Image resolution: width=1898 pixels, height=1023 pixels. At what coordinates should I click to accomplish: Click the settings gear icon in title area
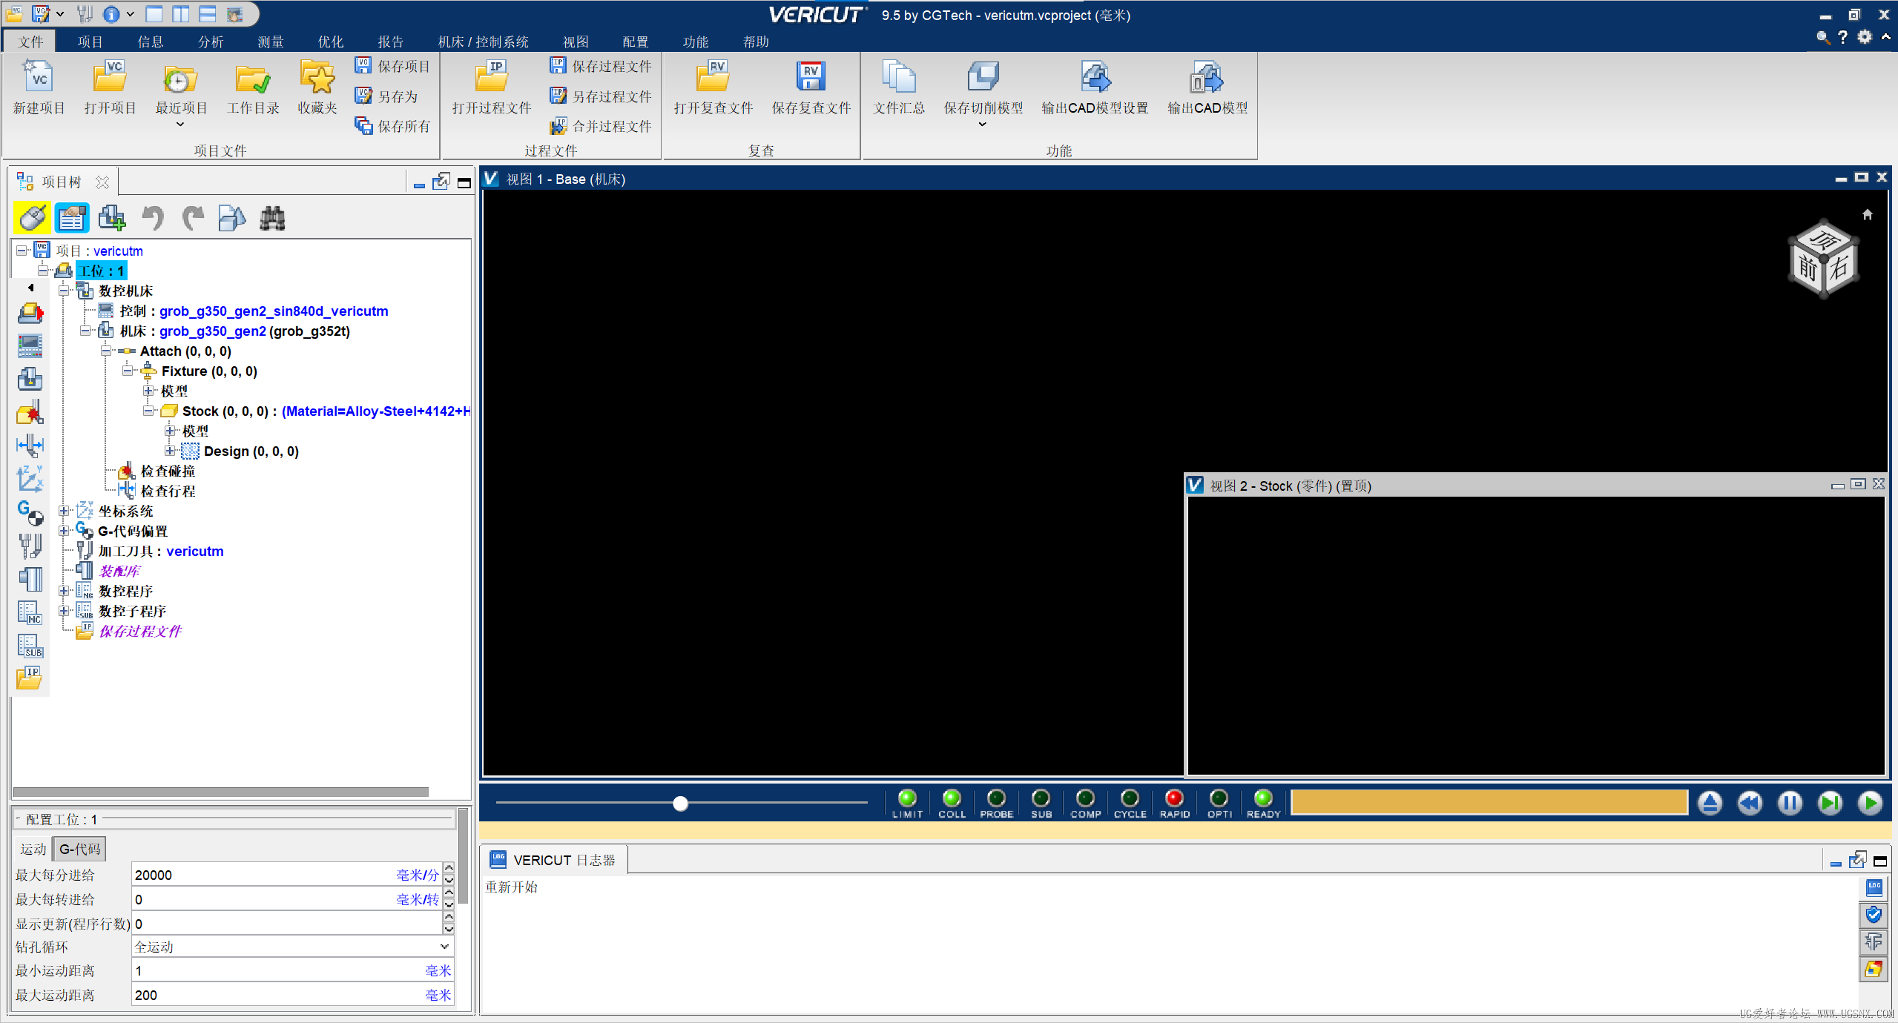click(1865, 37)
